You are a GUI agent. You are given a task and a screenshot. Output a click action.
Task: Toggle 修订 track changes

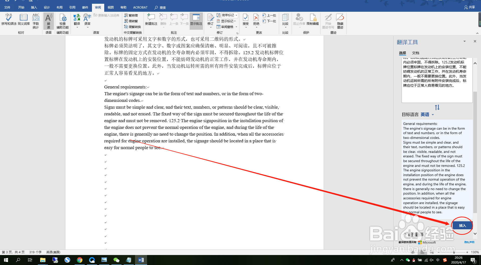(x=210, y=21)
